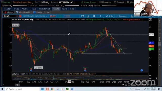This screenshot has height=91, width=162.
Task: Click the D timeframe button
Action: pos(100,16)
